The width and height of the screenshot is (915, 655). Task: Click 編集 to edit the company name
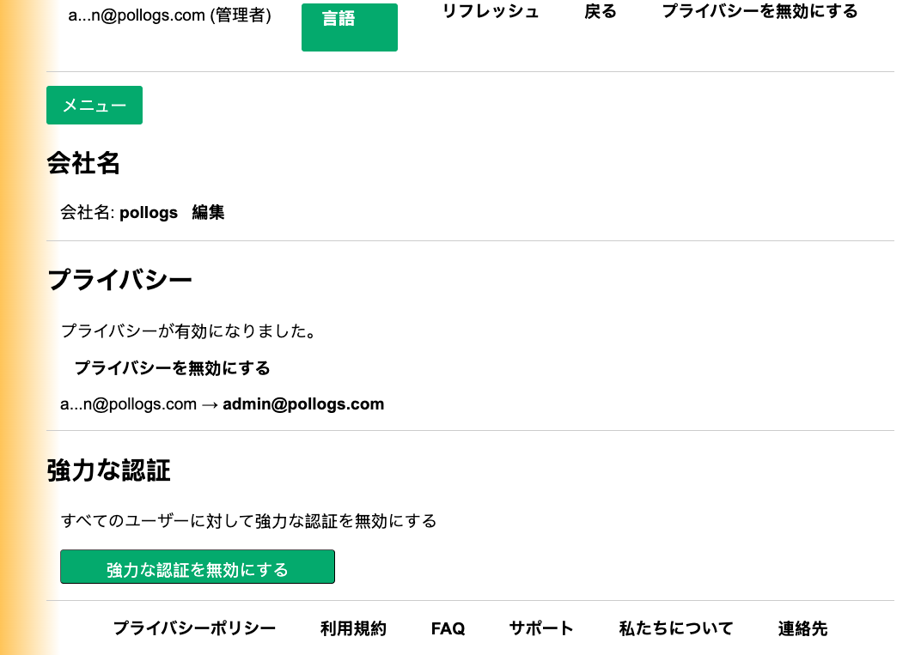tap(208, 212)
